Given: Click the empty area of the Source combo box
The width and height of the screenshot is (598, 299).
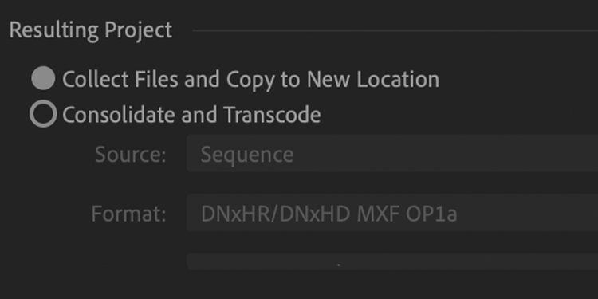Looking at the screenshot, I should tap(447, 154).
